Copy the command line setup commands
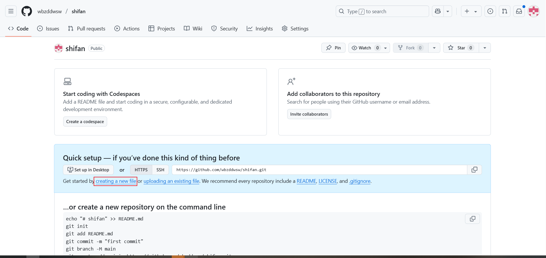The height and width of the screenshot is (258, 546). [472, 219]
